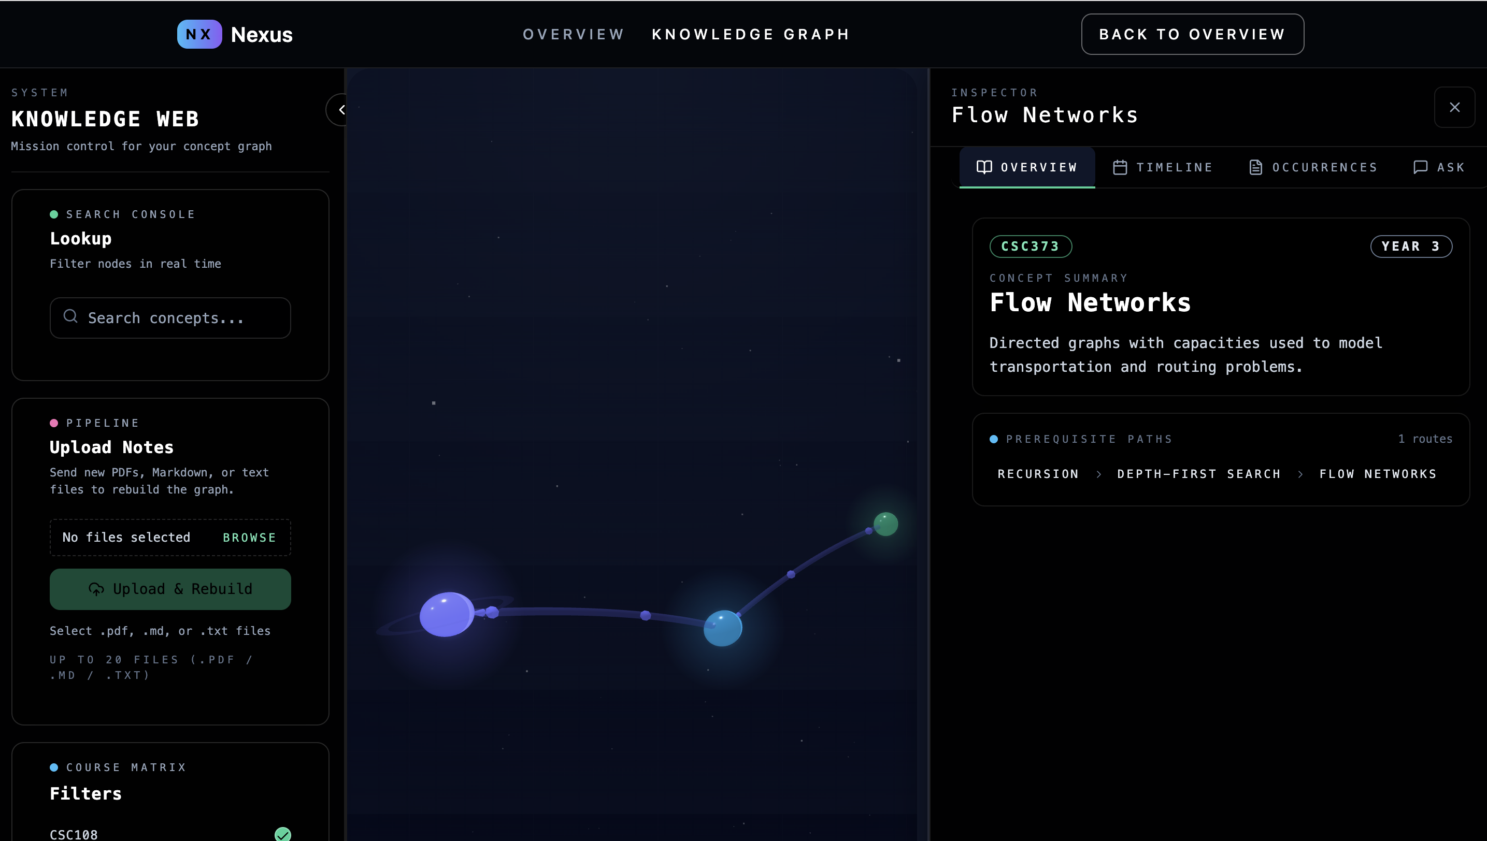Click the Ask chat bubble icon
This screenshot has height=841, width=1487.
(x=1420, y=167)
